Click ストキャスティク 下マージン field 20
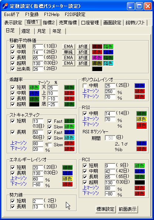 pos(38,149)
